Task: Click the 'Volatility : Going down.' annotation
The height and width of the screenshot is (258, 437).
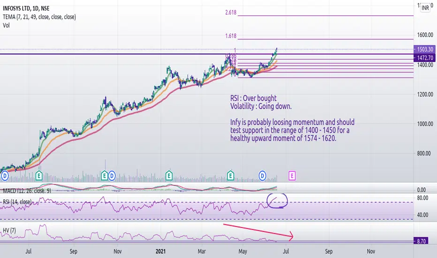Action: pyautogui.click(x=261, y=106)
